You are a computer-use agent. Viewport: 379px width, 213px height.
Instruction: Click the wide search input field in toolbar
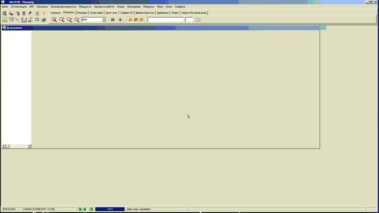tap(166, 20)
